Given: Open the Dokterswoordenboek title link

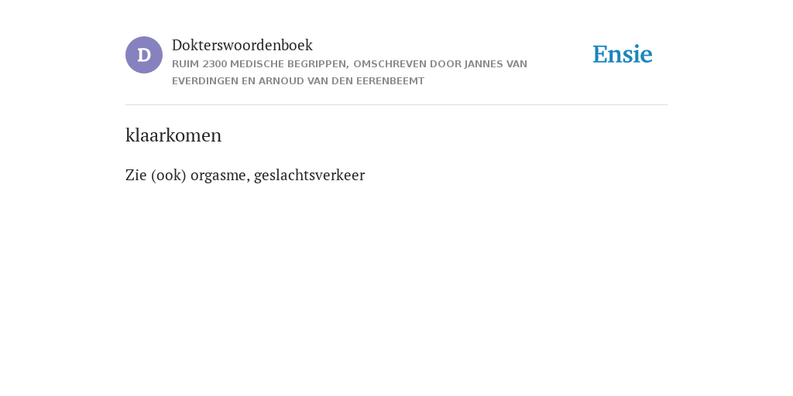Looking at the screenshot, I should [242, 45].
